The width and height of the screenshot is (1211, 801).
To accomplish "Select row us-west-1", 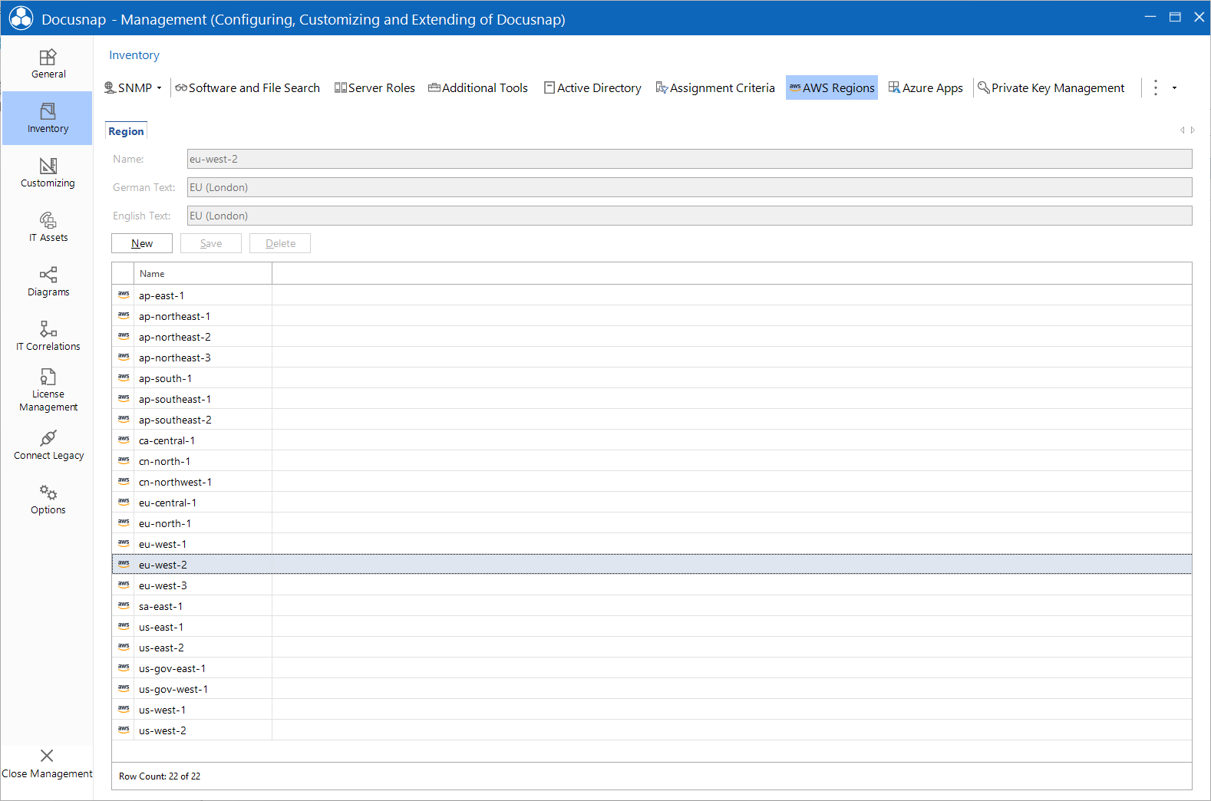I will point(652,710).
